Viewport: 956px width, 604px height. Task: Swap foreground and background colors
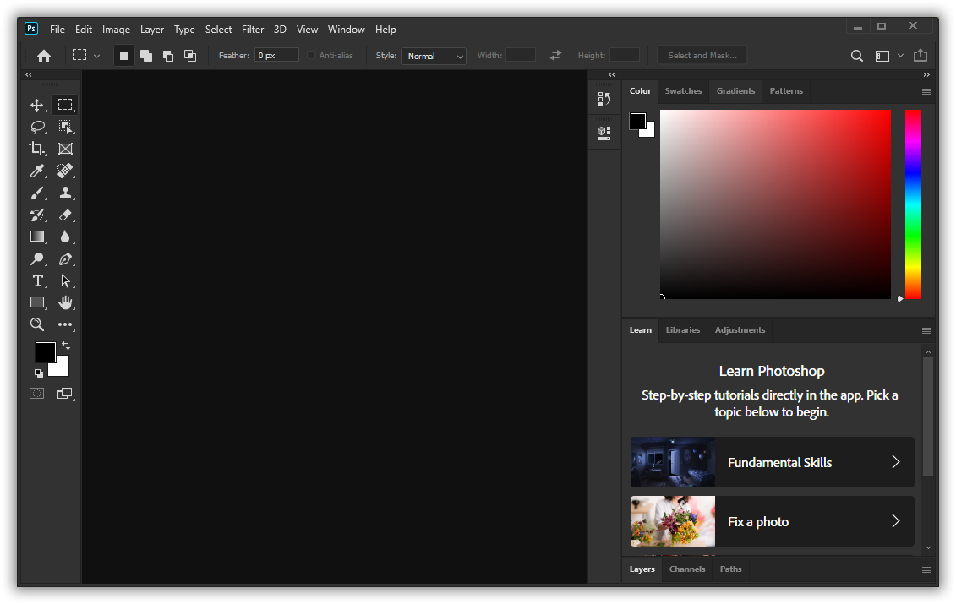66,346
